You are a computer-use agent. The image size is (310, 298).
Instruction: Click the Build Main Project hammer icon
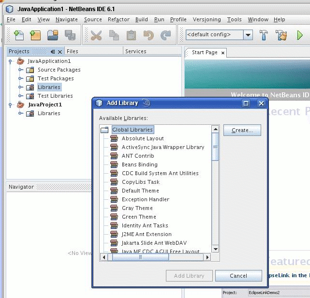tap(264, 35)
